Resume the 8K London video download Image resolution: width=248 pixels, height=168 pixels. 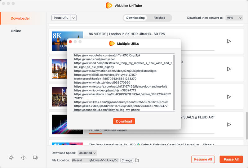pyautogui.click(x=229, y=41)
